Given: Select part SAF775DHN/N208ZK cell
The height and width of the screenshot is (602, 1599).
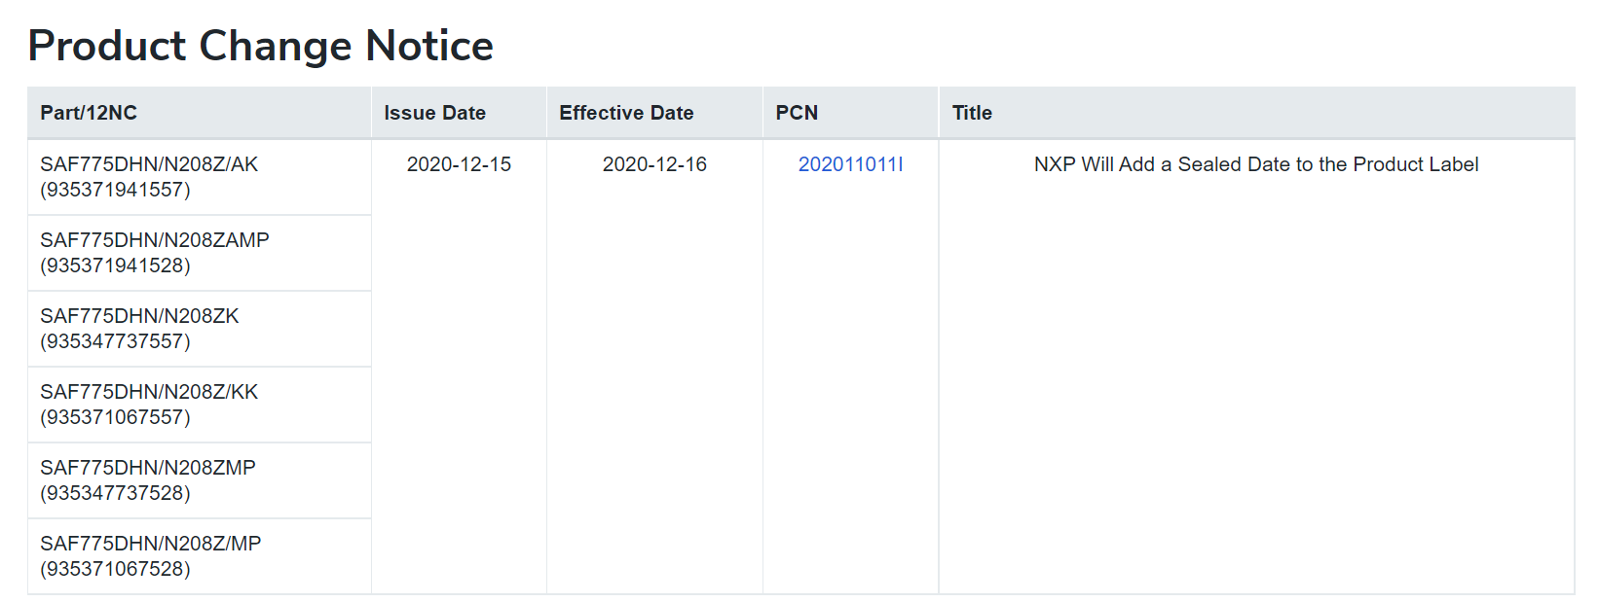Looking at the screenshot, I should point(200,329).
